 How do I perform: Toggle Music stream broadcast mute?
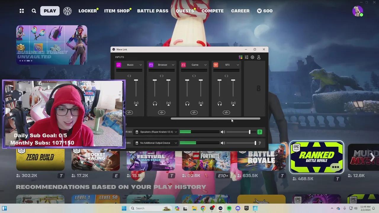click(136, 104)
